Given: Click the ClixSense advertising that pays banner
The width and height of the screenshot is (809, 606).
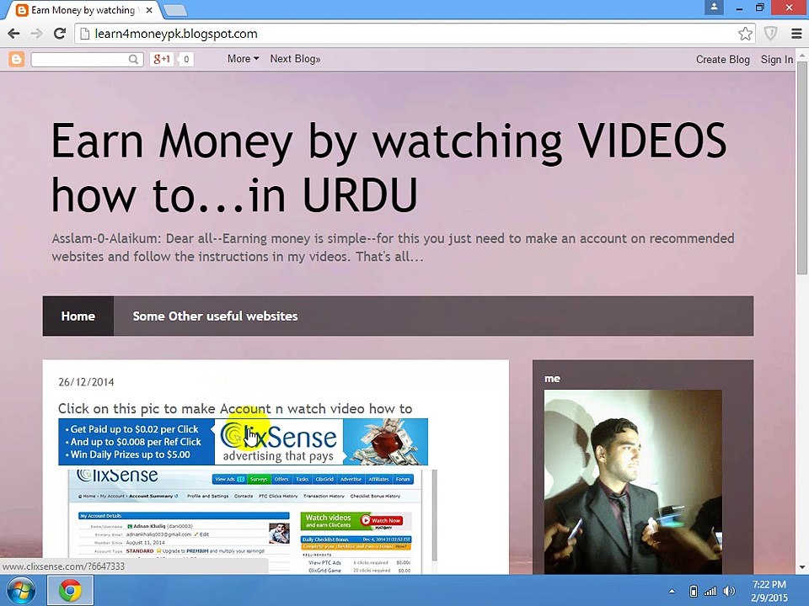Looking at the screenshot, I should coord(243,442).
